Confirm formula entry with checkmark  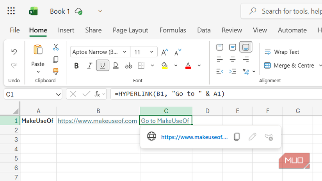[x=86, y=94]
